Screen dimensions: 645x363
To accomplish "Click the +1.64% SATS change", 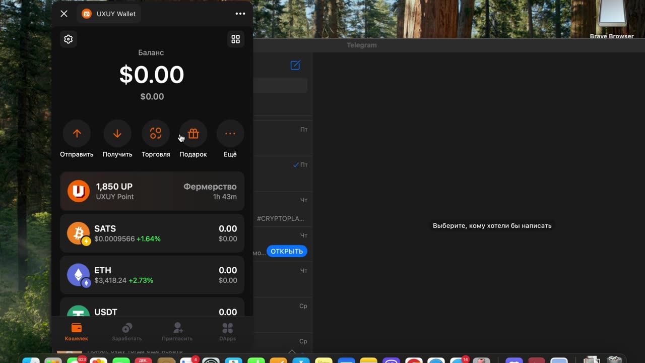I will (149, 239).
